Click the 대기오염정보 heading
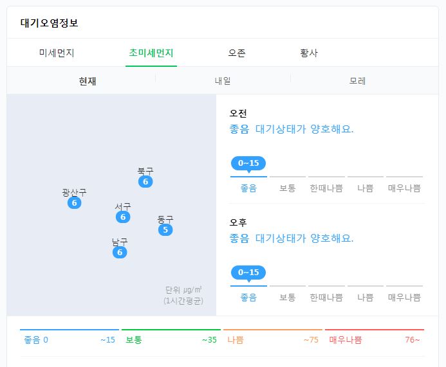The width and height of the screenshot is (446, 367). click(49, 22)
